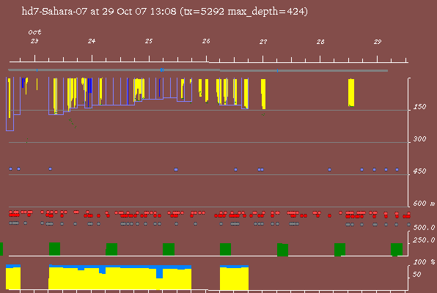Select the "27" date label on the time axis

(x=263, y=42)
